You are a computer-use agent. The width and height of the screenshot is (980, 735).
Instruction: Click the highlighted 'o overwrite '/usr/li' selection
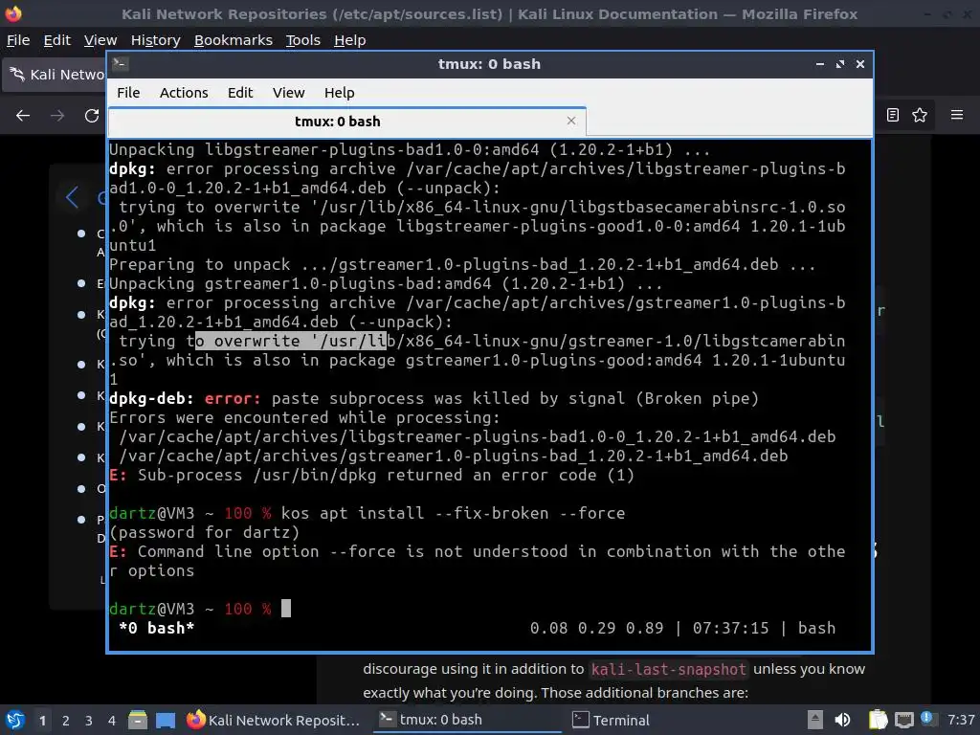(x=291, y=341)
